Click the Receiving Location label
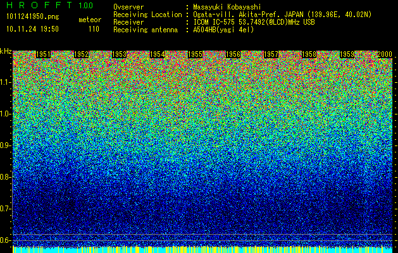 pos(147,15)
